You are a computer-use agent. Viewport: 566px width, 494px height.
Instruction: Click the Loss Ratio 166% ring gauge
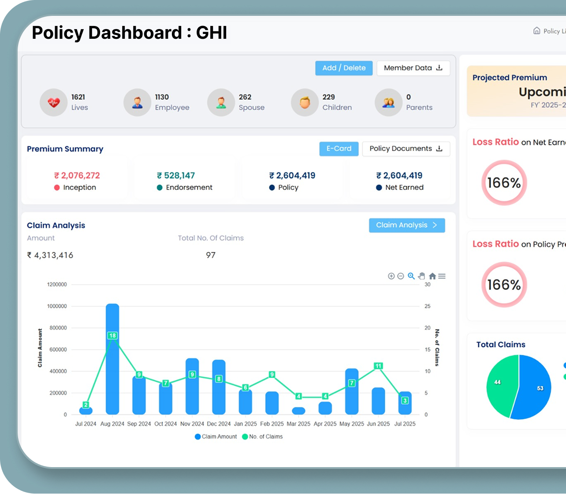[x=504, y=182]
